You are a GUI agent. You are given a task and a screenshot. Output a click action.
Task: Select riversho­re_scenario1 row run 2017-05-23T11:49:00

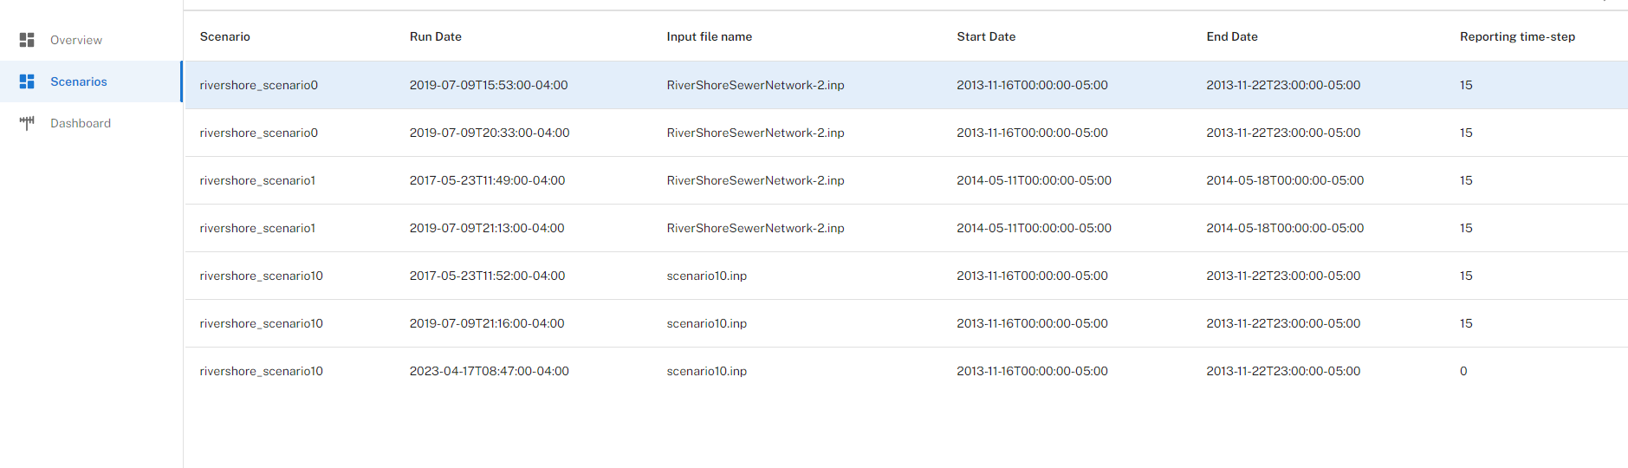click(x=906, y=180)
